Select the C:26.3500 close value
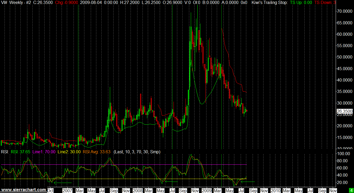354x193 pixels. (43, 2)
